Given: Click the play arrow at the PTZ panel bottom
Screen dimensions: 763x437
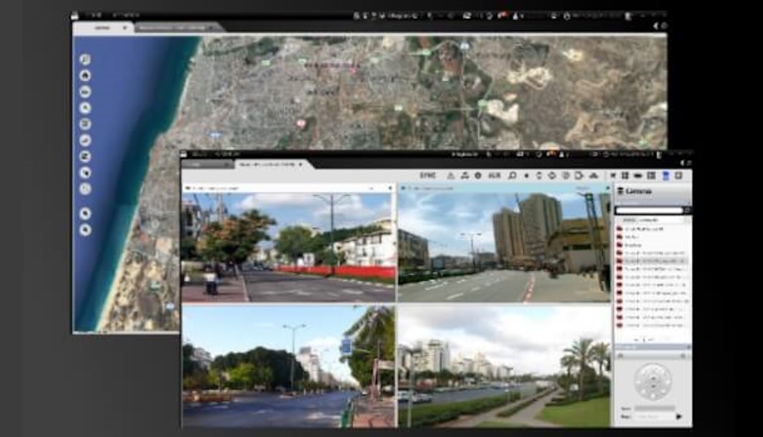Looking at the screenshot, I should tap(678, 415).
